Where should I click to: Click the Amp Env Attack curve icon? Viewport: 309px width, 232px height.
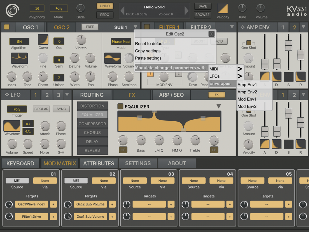coord(264,76)
